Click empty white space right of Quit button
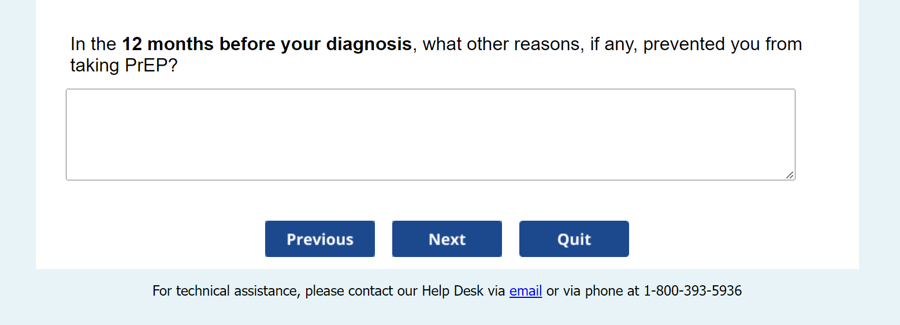900x325 pixels. tap(739, 239)
